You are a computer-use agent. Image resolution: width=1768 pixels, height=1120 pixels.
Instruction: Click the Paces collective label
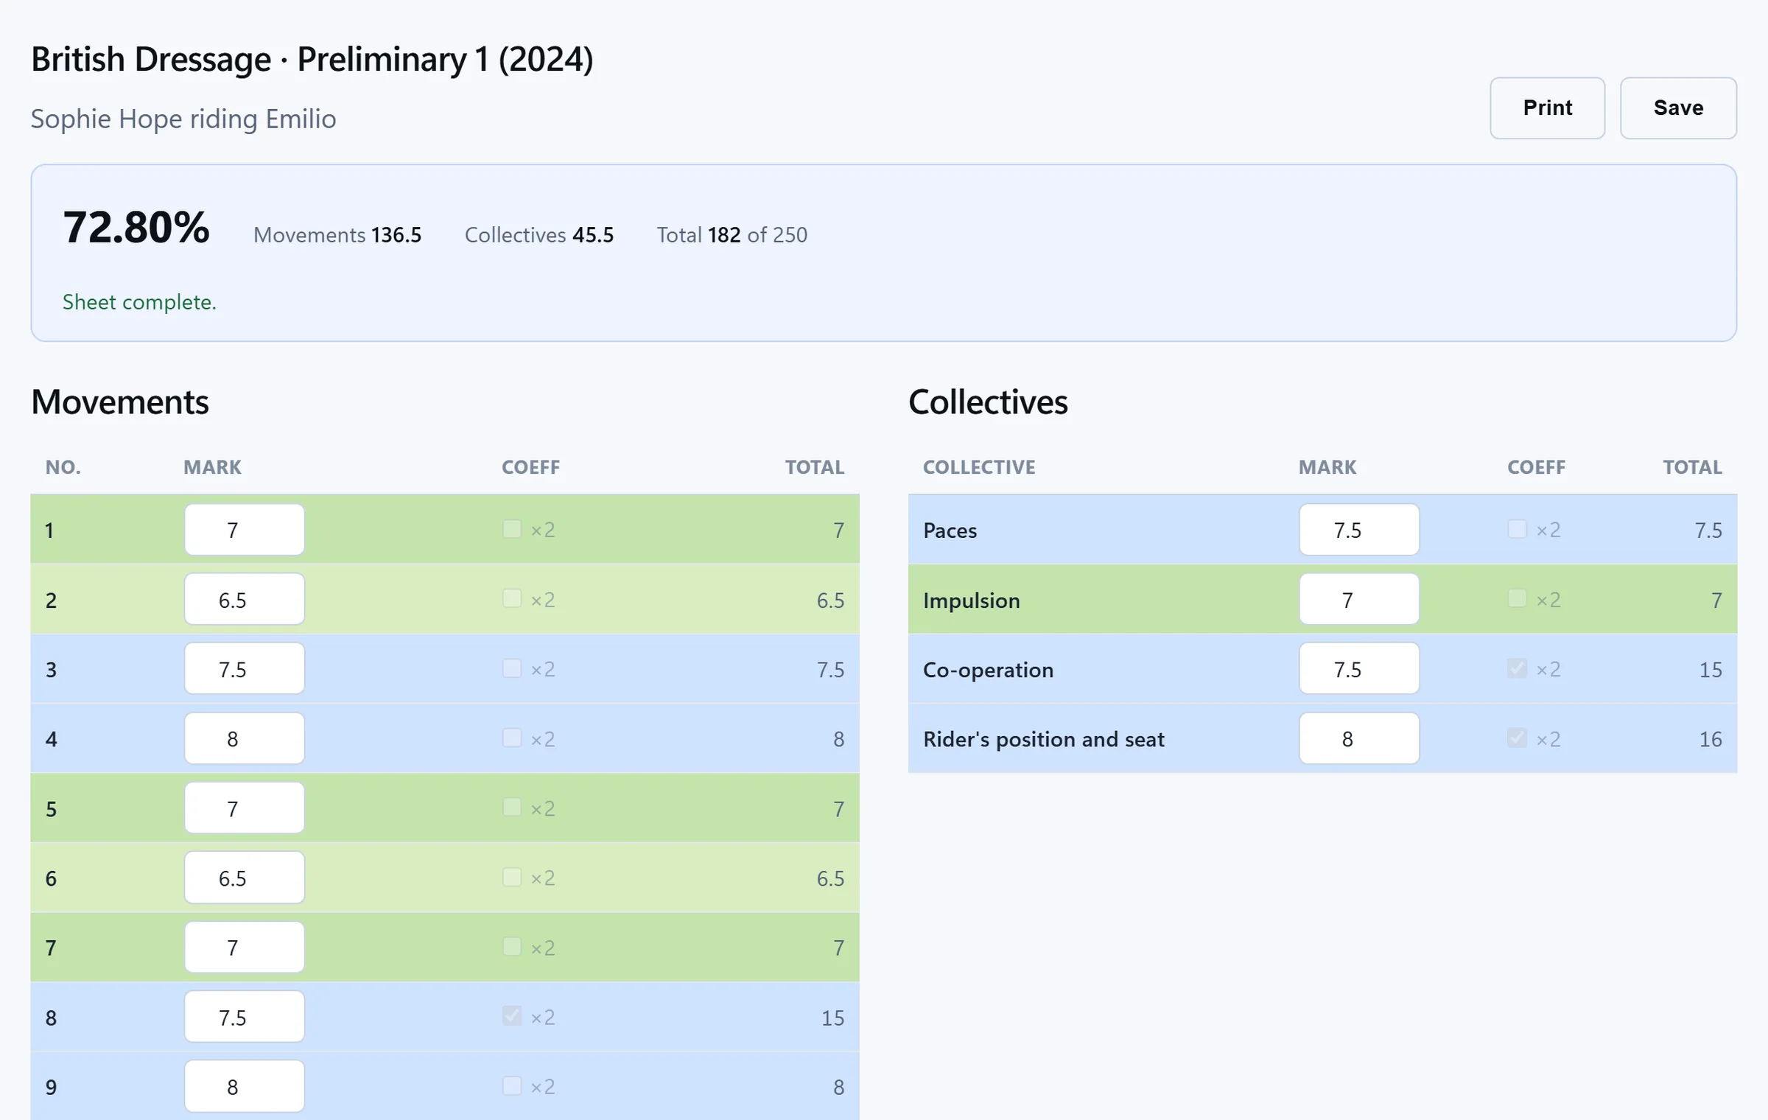coord(950,531)
